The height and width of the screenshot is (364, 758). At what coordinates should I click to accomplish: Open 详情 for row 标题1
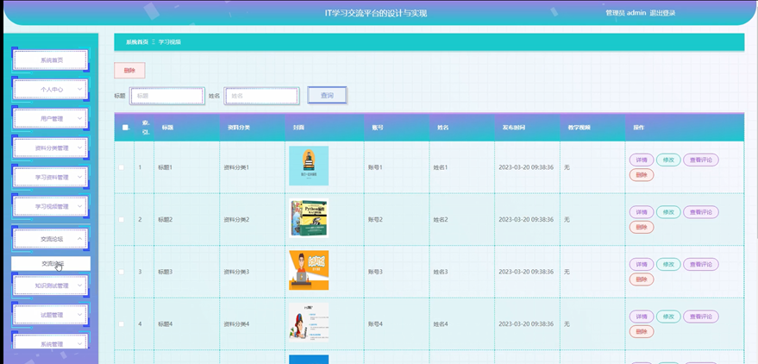(x=642, y=160)
